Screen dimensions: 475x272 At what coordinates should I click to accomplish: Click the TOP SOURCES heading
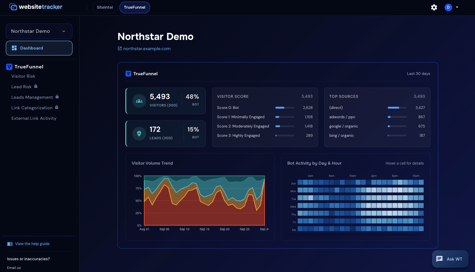click(x=344, y=97)
